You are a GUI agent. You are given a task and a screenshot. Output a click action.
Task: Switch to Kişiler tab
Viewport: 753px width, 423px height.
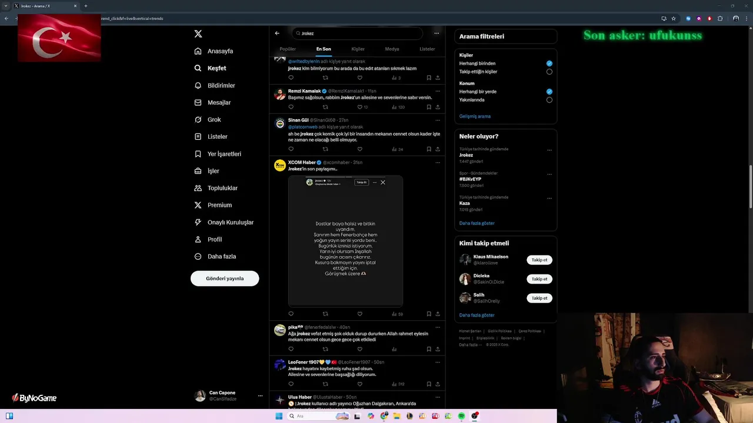click(358, 49)
